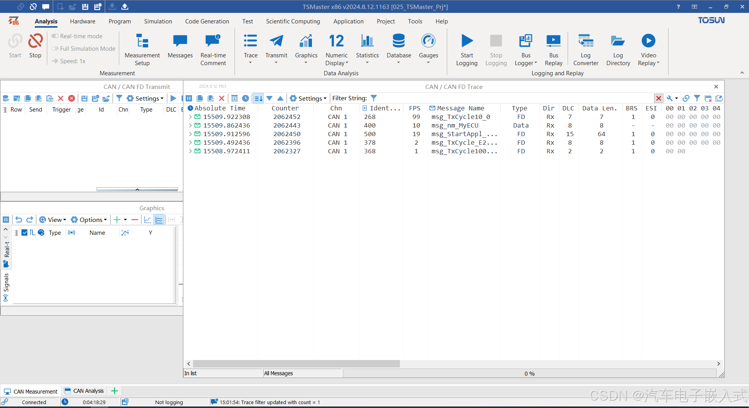749x408 pixels.
Task: Click the red X clear-filter icon at the right of Trace toolbar
Action: click(x=659, y=98)
